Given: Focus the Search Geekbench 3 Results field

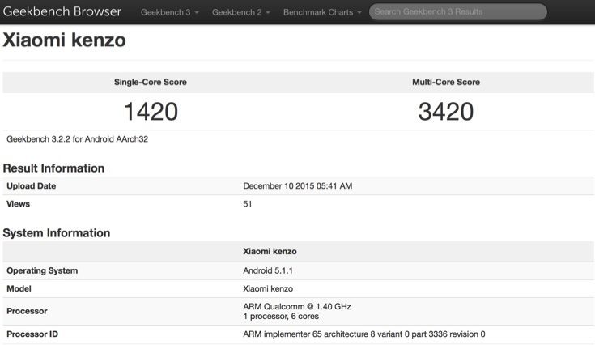Looking at the screenshot, I should pos(458,12).
